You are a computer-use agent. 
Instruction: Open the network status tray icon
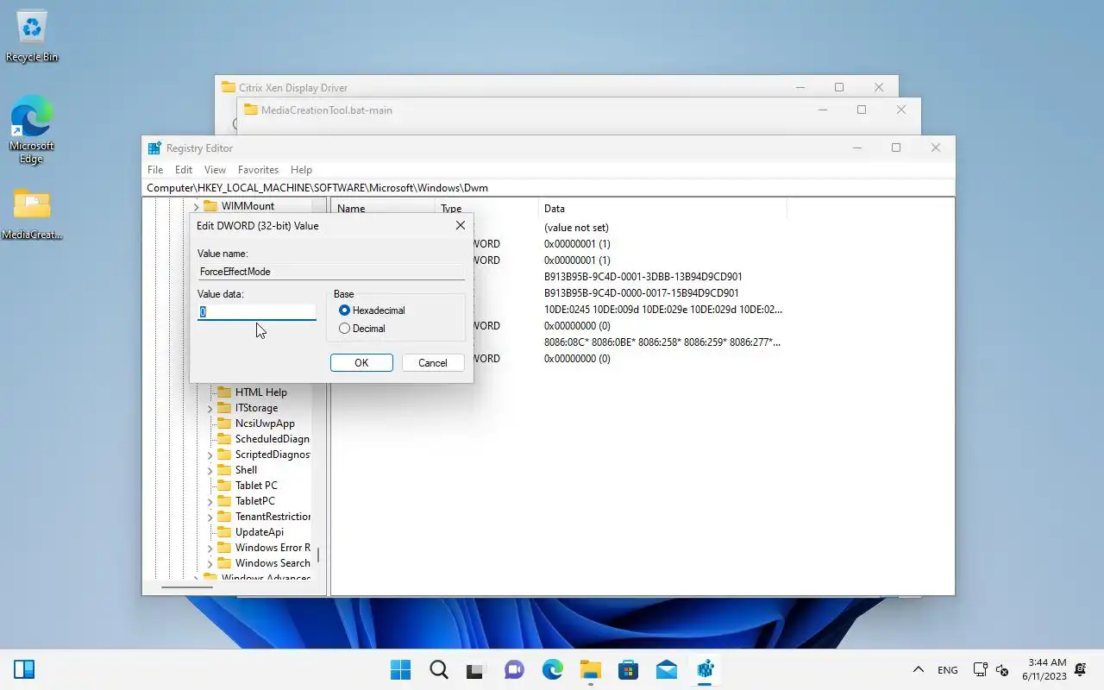coord(980,669)
